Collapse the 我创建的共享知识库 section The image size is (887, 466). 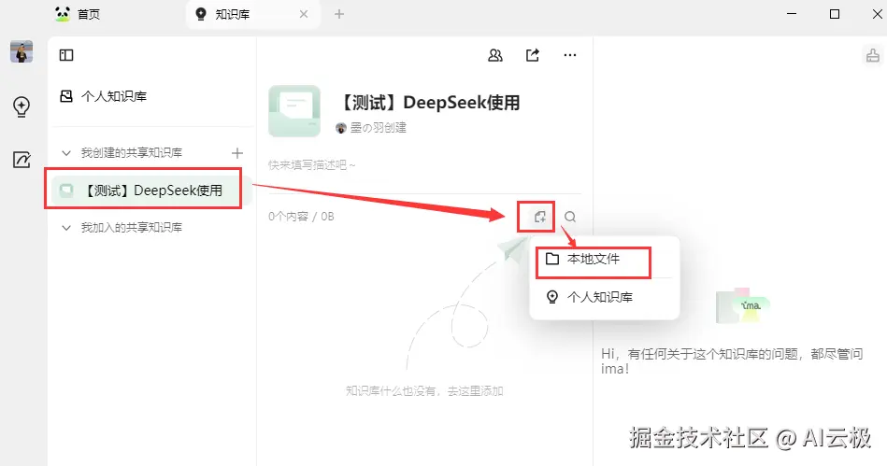pyautogui.click(x=66, y=153)
